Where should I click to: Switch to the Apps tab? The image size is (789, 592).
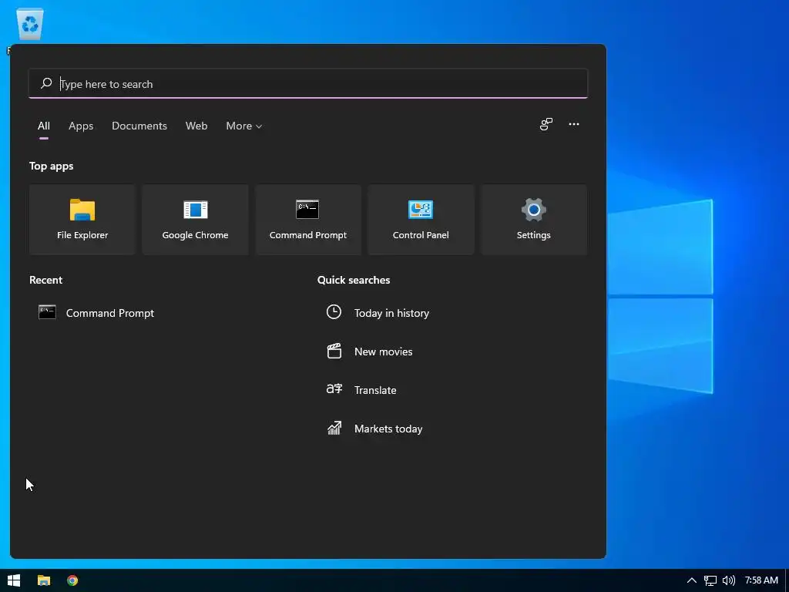81,126
